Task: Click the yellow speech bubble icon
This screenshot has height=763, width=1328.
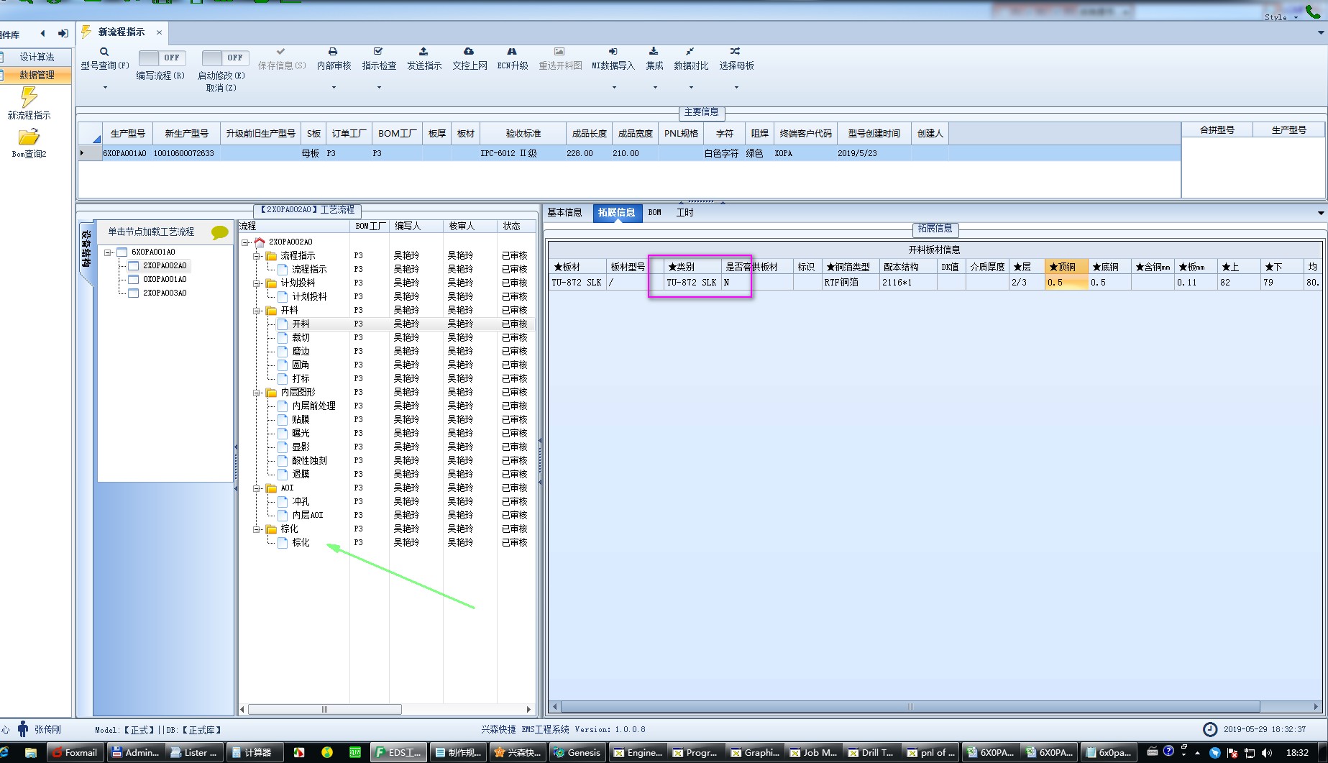Action: [x=220, y=232]
